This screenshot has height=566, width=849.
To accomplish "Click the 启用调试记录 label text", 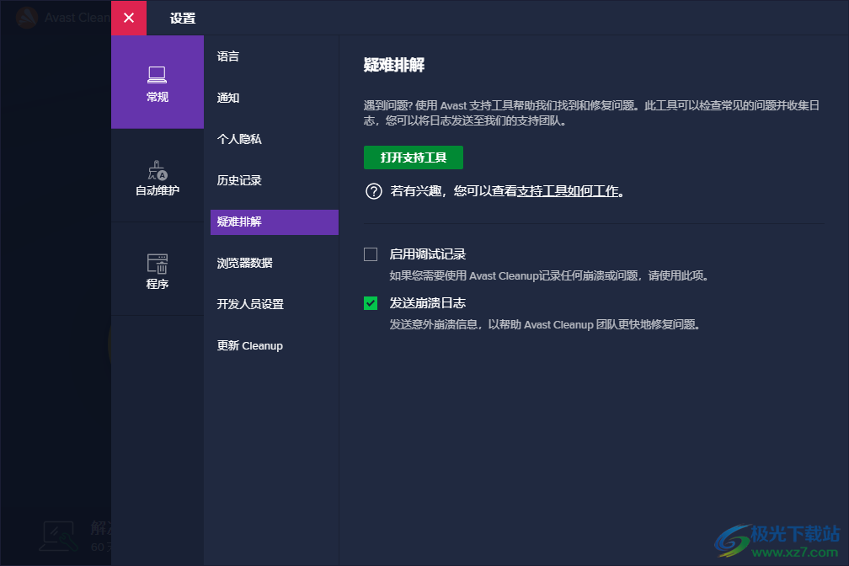I will point(428,254).
